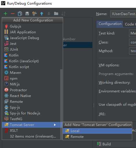Click the Create New Folder icon
Image resolution: width=136 pixels, height=148 pixels.
coord(56,14)
